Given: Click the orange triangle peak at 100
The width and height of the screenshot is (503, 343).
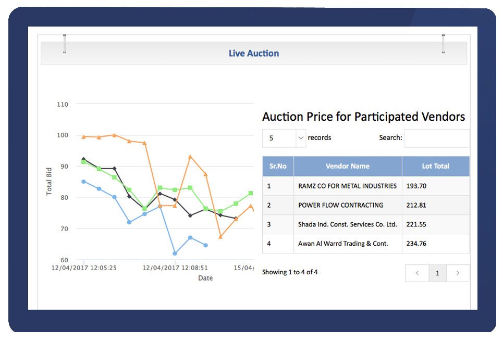Looking at the screenshot, I should (115, 135).
